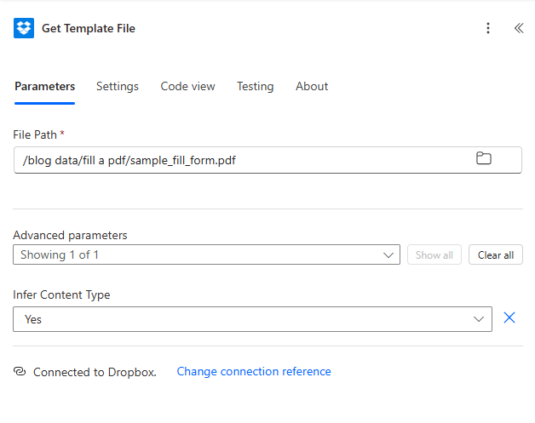Click the Get Template File title
Image resolution: width=535 pixels, height=423 pixels.
pos(89,28)
